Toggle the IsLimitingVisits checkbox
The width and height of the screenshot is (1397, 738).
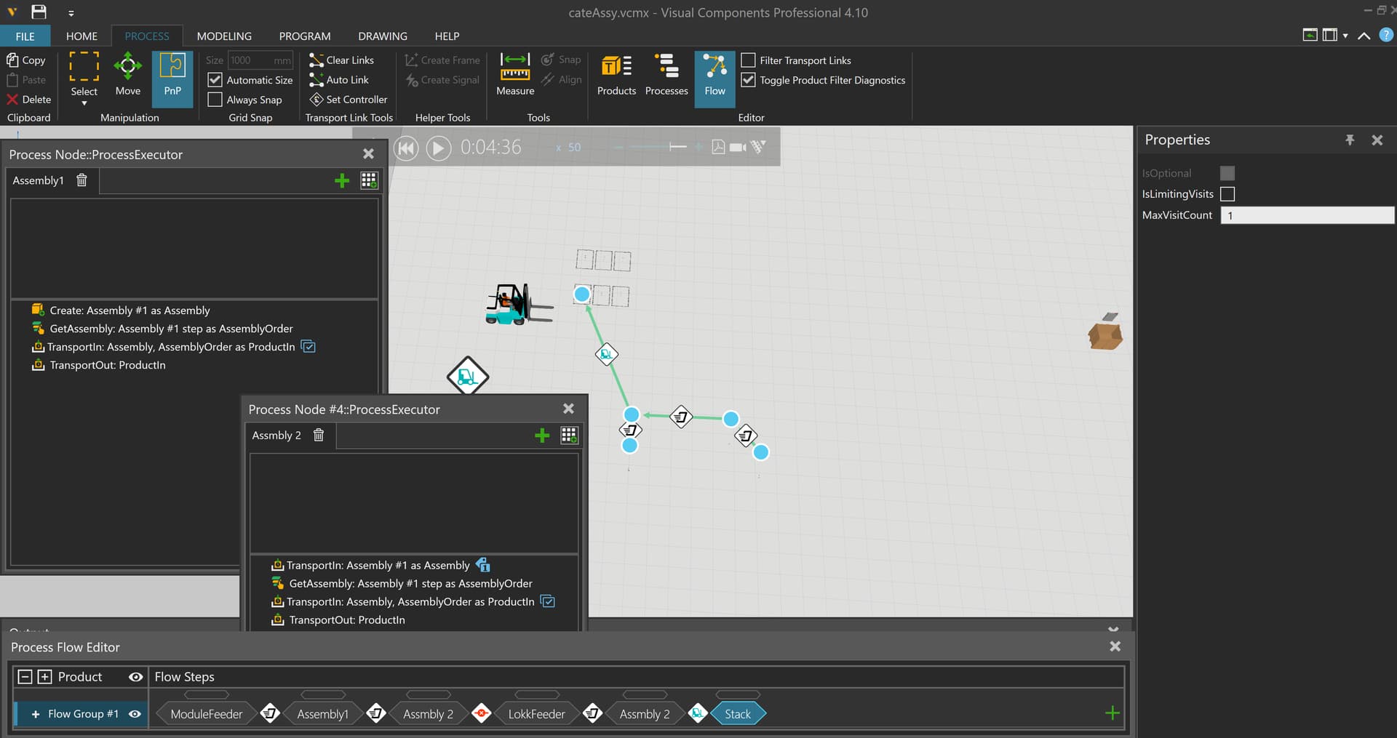point(1227,194)
